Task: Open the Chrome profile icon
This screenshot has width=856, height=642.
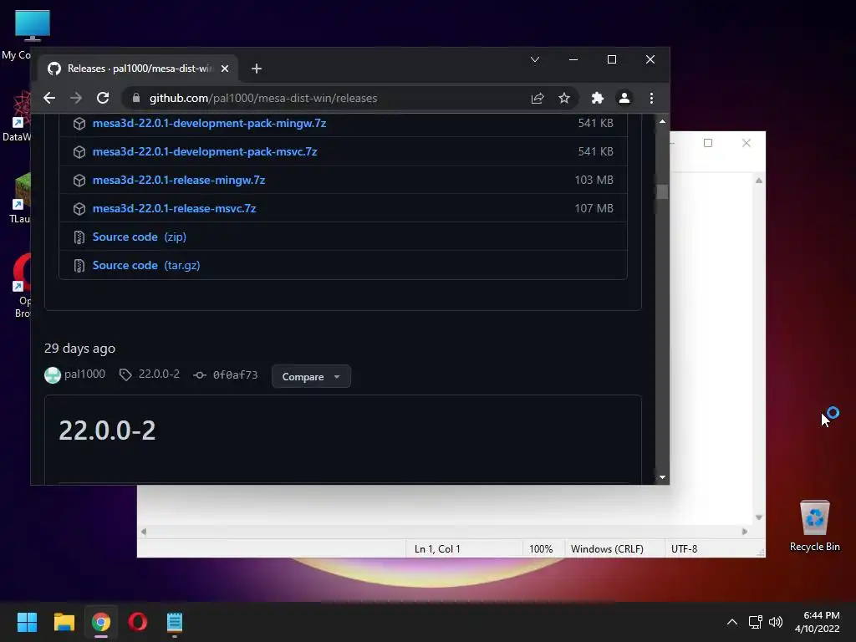Action: 624,98
